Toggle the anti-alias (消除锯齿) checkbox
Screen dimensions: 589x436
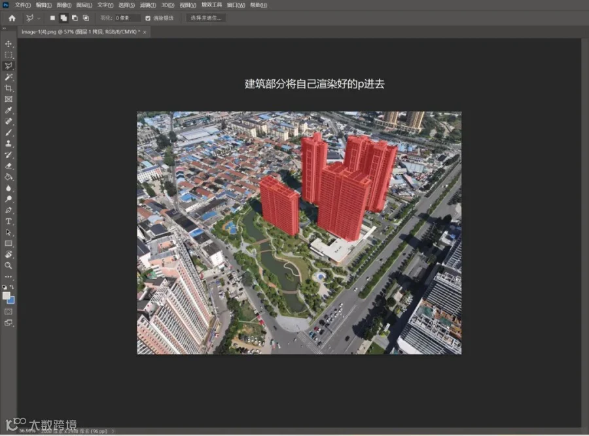click(148, 18)
